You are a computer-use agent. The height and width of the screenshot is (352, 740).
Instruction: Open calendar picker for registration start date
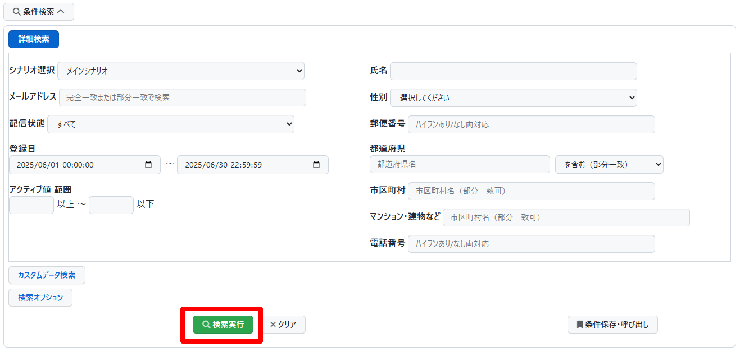(x=148, y=165)
